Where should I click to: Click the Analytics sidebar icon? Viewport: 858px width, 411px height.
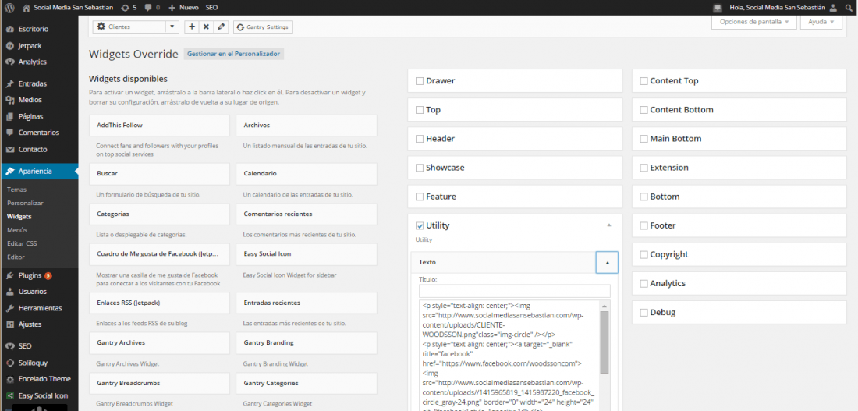pos(10,62)
